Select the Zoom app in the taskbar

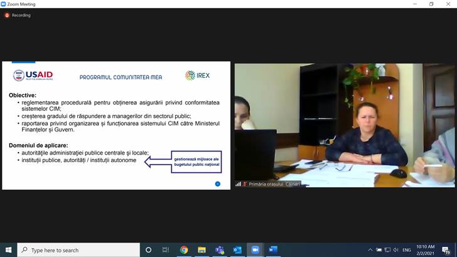click(255, 249)
